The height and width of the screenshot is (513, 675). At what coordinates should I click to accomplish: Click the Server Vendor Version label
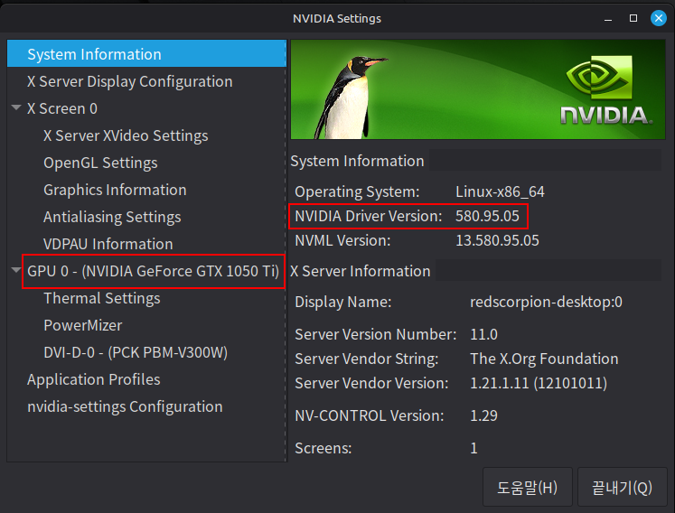click(x=371, y=384)
